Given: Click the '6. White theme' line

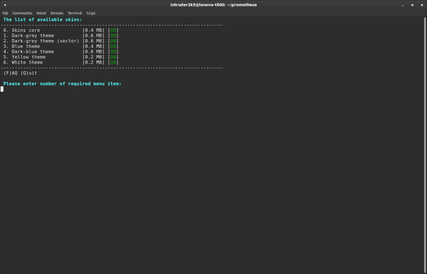Looking at the screenshot, I should click(x=61, y=62).
